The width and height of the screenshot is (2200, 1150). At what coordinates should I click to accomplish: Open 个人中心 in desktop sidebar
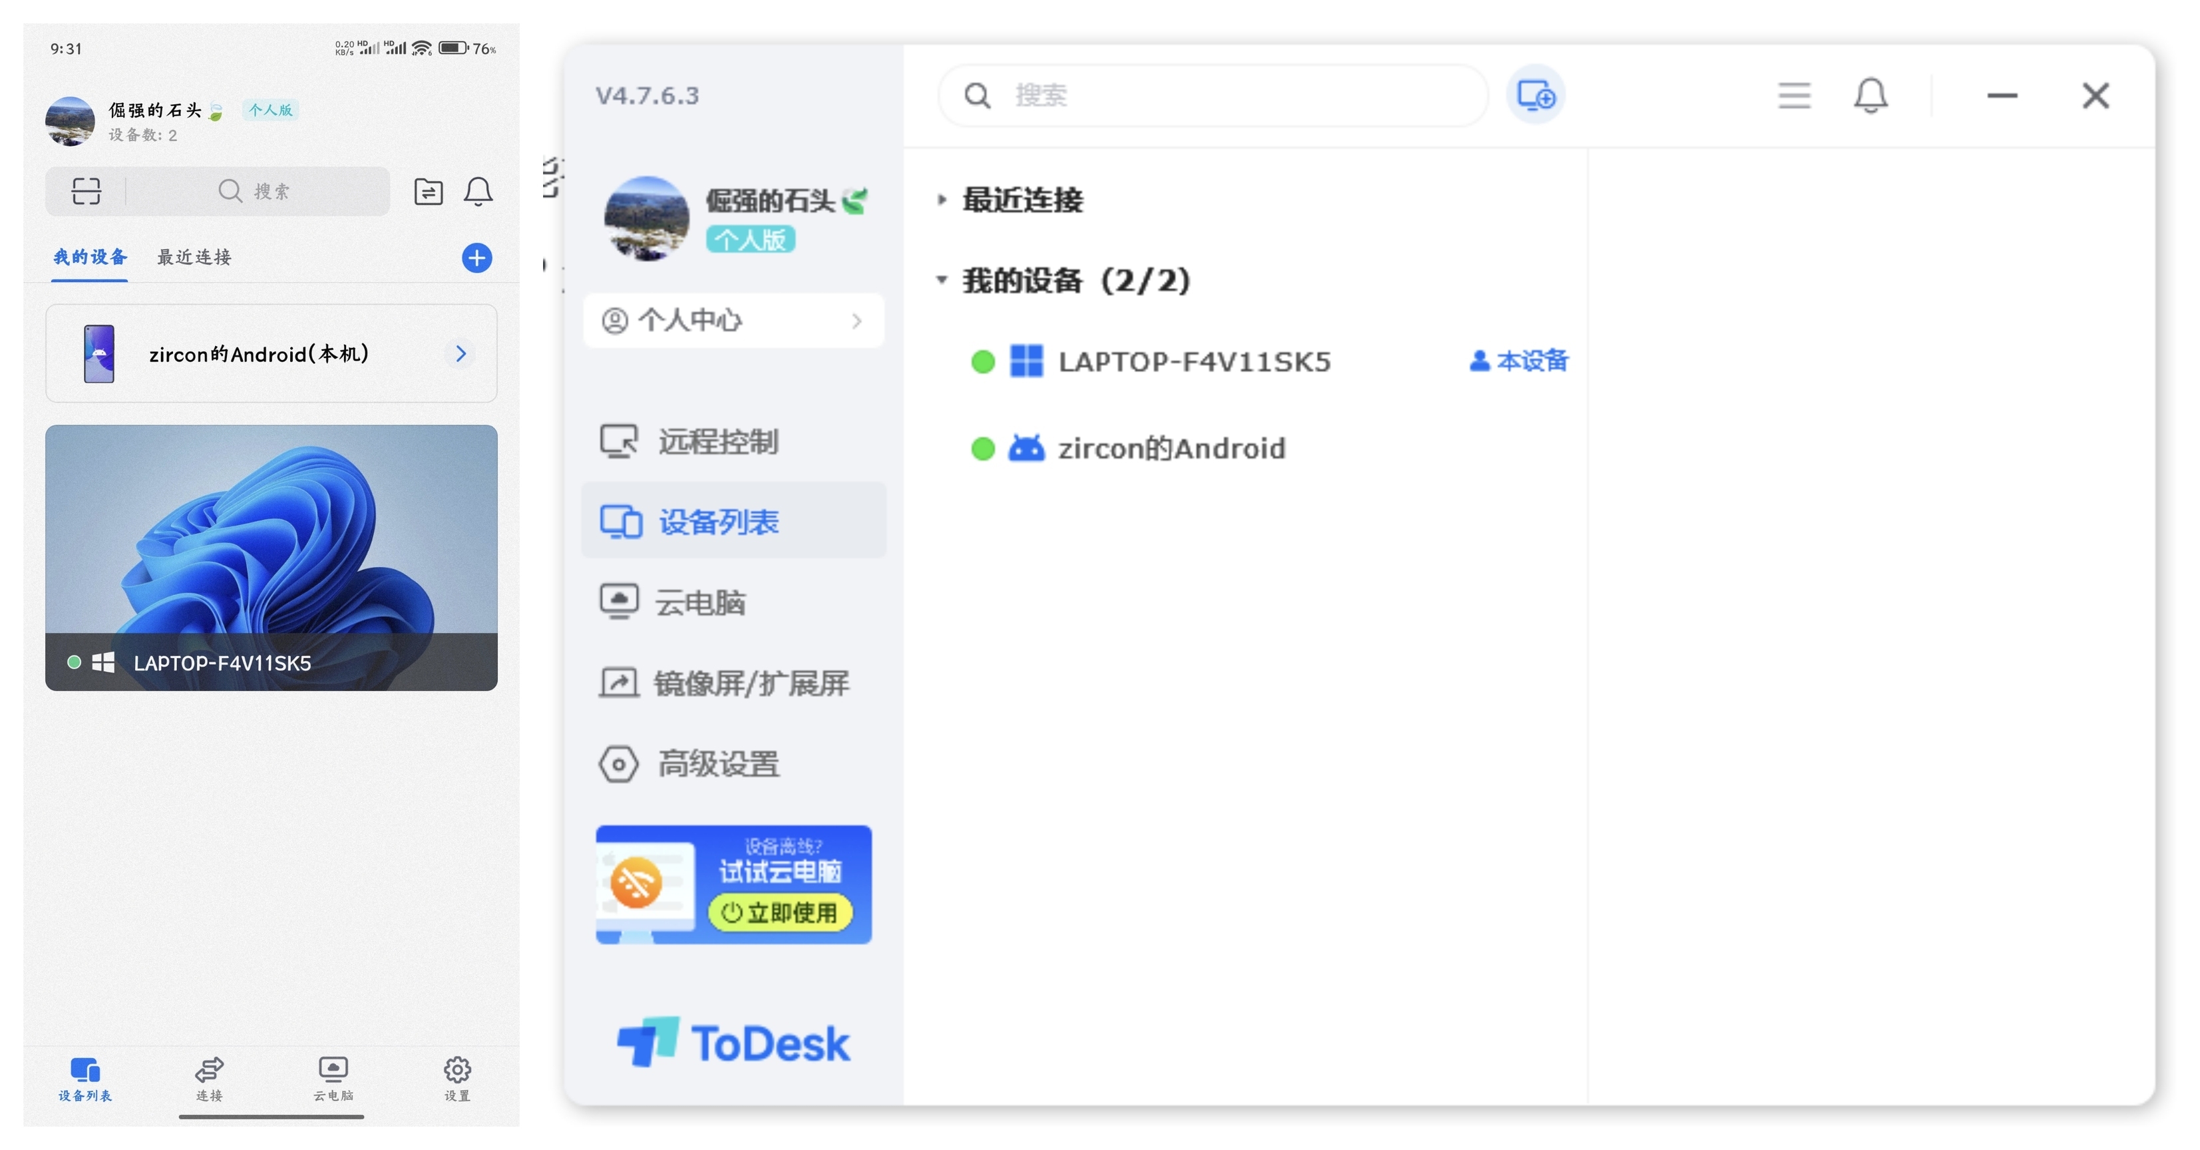[733, 320]
